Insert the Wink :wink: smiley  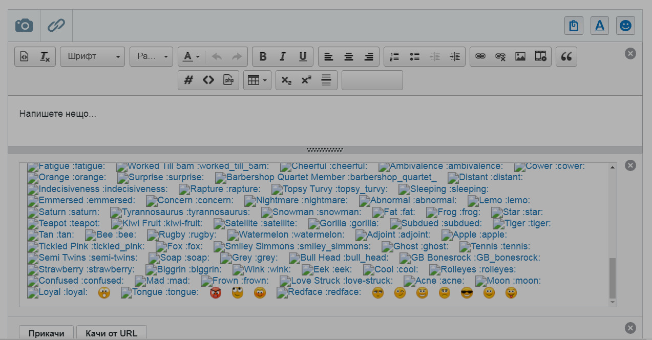point(262,269)
